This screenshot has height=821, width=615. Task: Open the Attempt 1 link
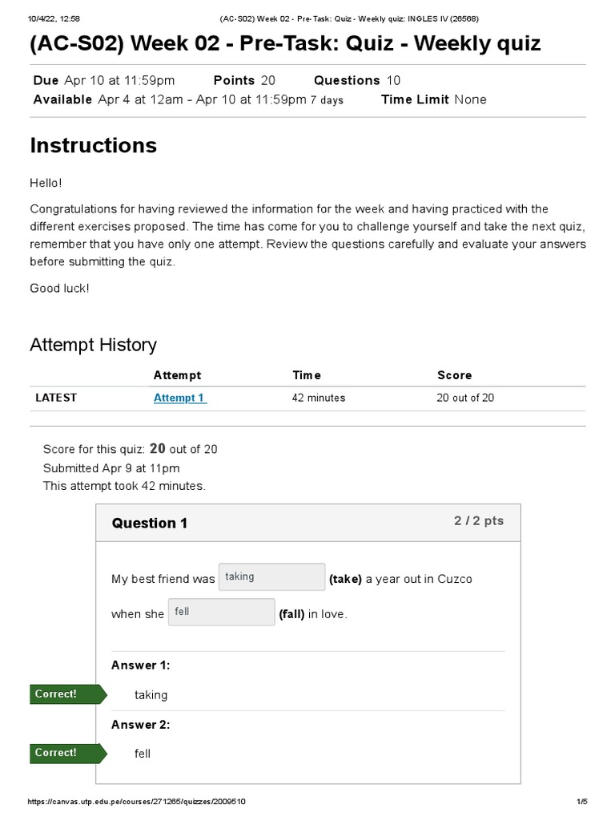click(180, 398)
